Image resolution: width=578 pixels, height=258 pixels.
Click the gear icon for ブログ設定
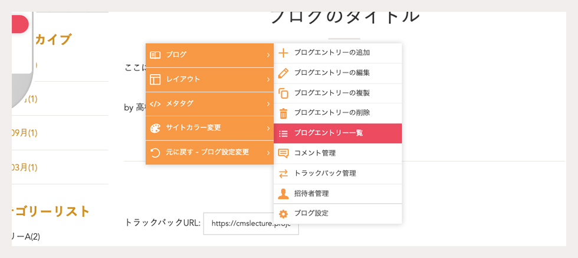[x=283, y=213]
